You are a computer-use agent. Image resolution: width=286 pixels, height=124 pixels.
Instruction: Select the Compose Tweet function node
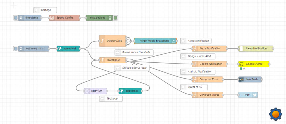208,95
